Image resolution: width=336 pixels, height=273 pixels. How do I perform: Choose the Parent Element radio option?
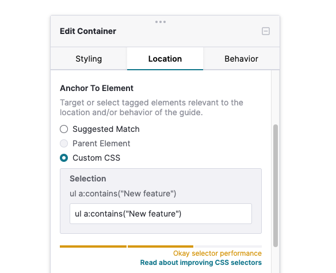click(64, 143)
